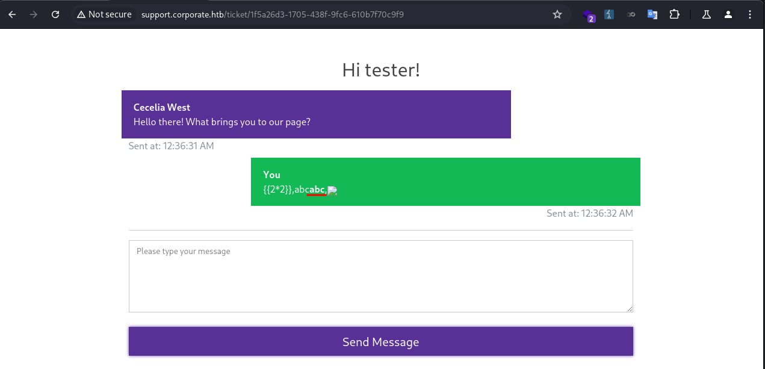Viewport: 765px width, 369px height.
Task: Click the textarea resize handle corner
Action: 630,309
